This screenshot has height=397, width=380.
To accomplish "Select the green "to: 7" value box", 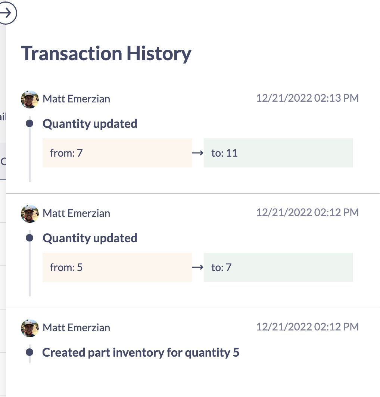I will pyautogui.click(x=278, y=267).
